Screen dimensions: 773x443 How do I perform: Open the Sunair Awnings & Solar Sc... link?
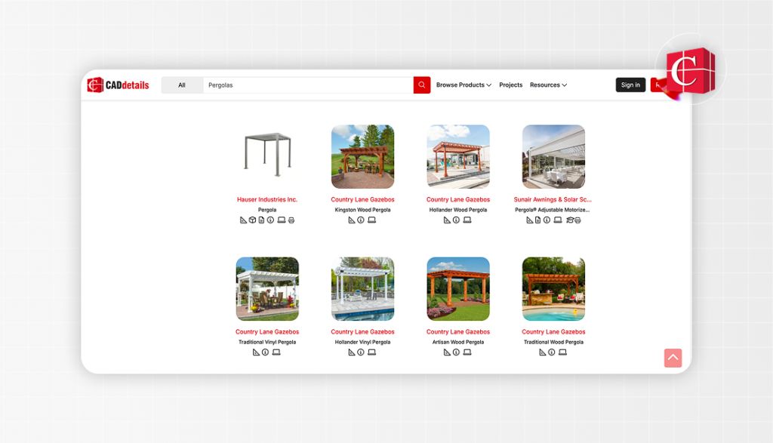click(x=553, y=199)
